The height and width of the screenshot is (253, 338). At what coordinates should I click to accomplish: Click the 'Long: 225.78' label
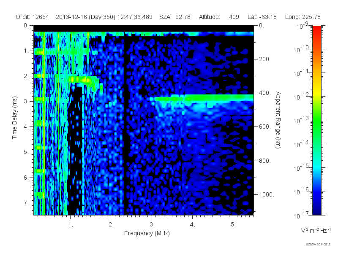click(x=303, y=17)
